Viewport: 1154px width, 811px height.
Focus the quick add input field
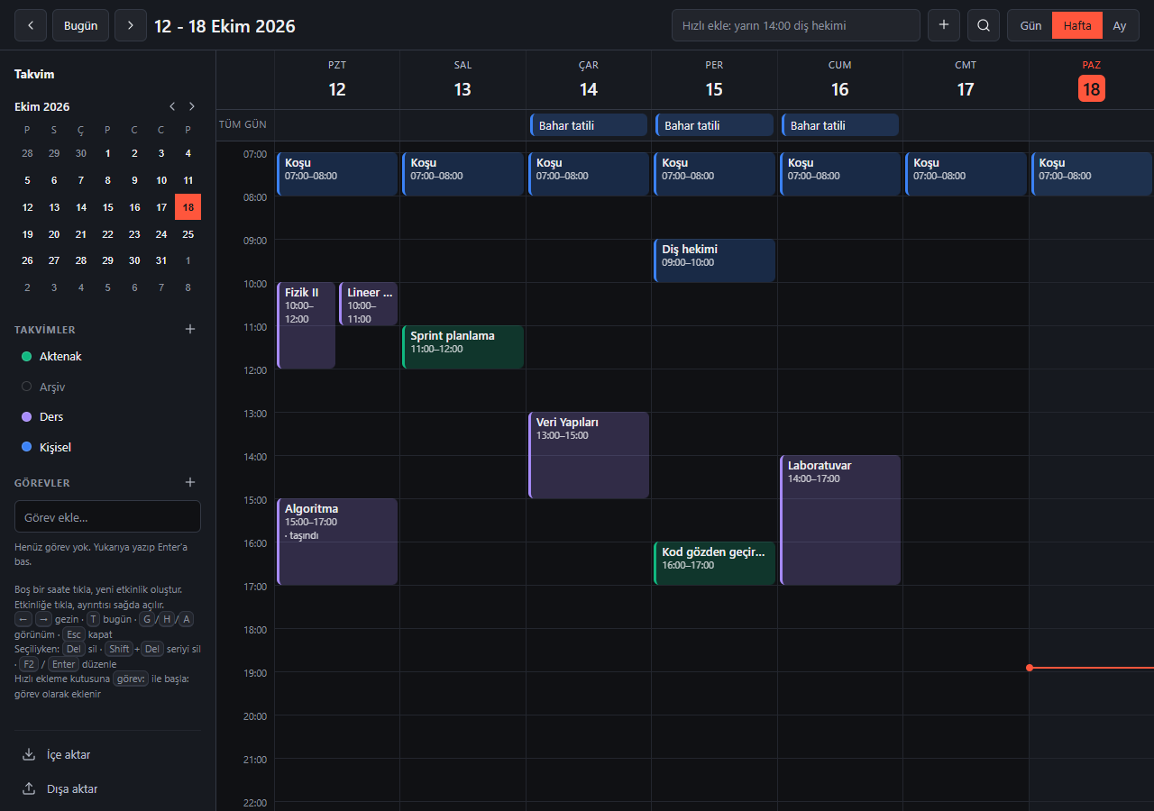(796, 25)
